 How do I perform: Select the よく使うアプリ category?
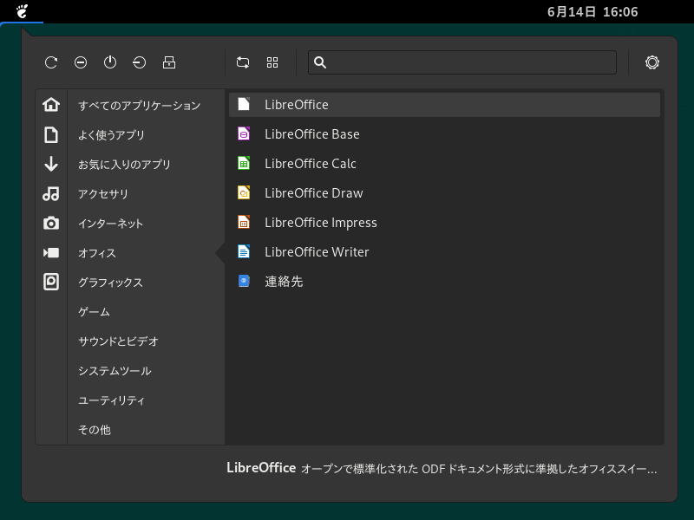pyautogui.click(x=111, y=135)
